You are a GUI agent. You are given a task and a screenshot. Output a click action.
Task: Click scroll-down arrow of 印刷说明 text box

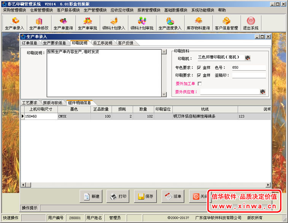(164, 95)
